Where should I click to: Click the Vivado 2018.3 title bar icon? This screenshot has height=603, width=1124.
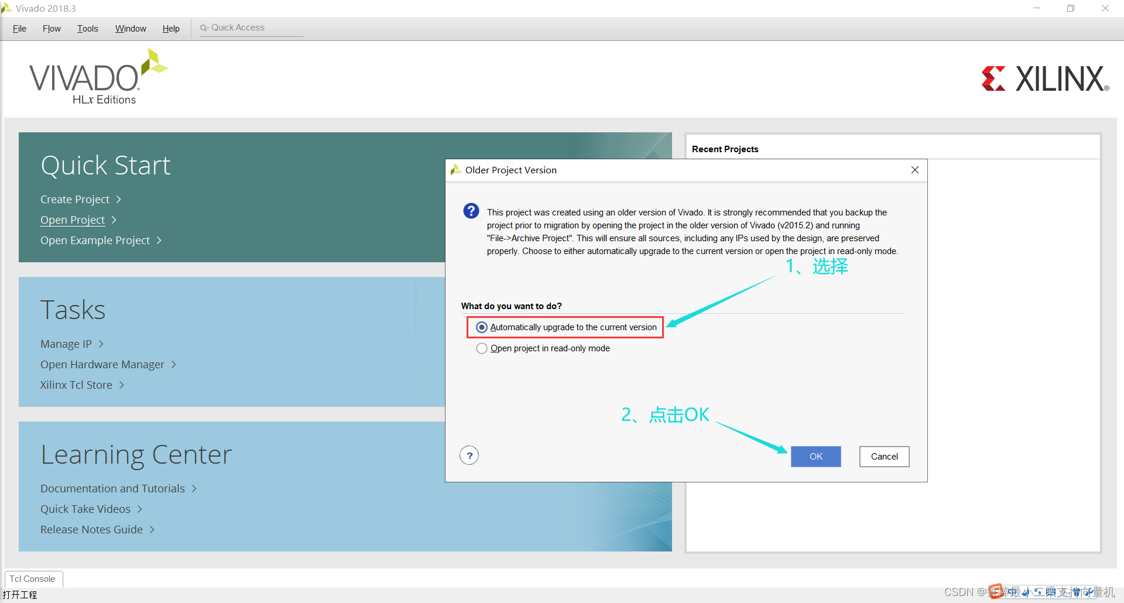[6, 8]
